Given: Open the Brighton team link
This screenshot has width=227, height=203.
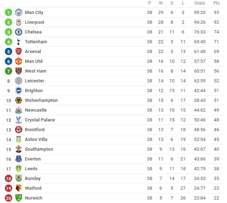Looking at the screenshot, I should (x=34, y=91).
